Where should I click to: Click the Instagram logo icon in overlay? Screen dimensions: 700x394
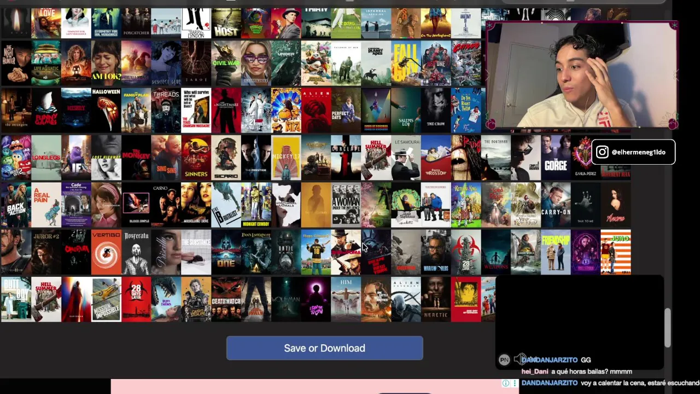[x=602, y=152]
